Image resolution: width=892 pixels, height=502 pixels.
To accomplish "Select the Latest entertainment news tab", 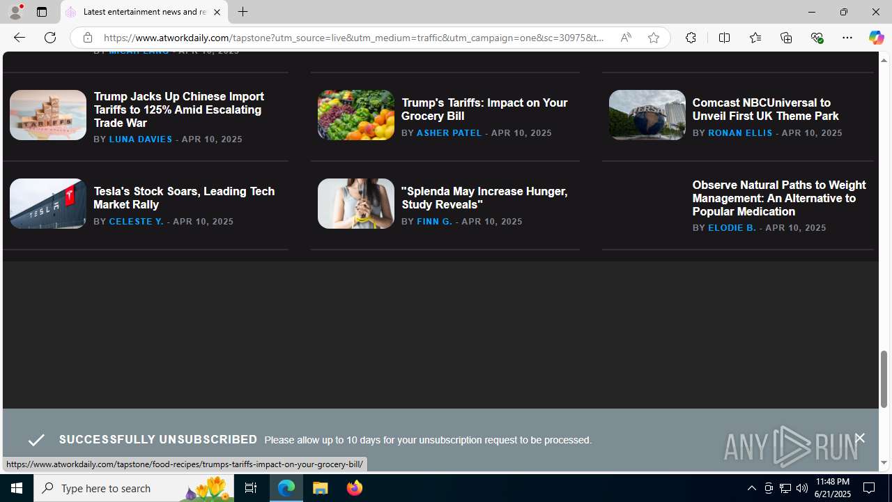I will tap(144, 12).
